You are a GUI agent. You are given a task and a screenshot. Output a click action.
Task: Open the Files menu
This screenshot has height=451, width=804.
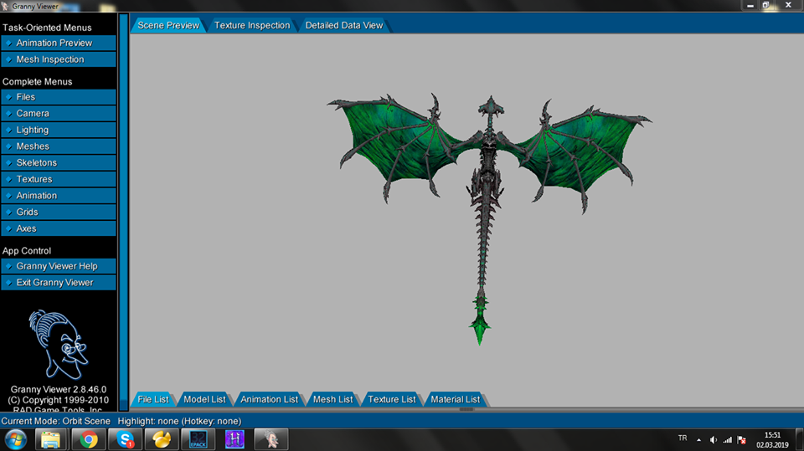point(59,97)
